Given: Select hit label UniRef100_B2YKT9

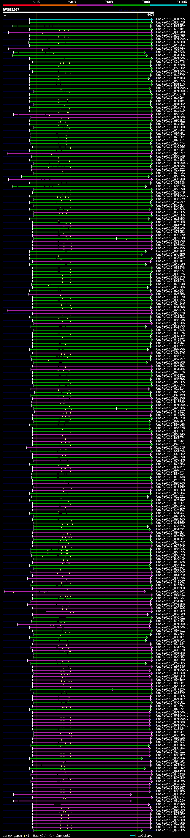Looking at the screenshot, I should click(x=170, y=193).
